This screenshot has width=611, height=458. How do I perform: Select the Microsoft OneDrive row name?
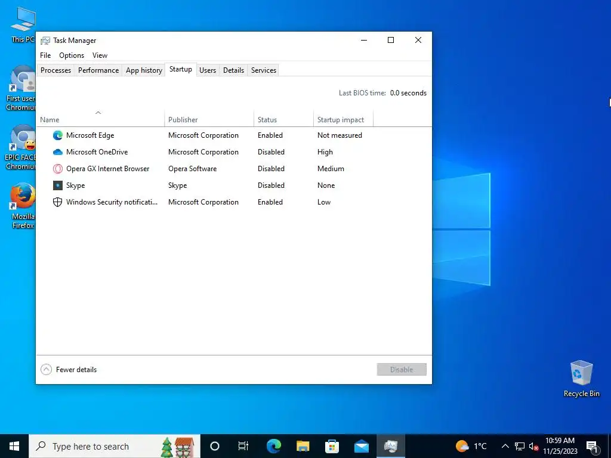tap(97, 152)
